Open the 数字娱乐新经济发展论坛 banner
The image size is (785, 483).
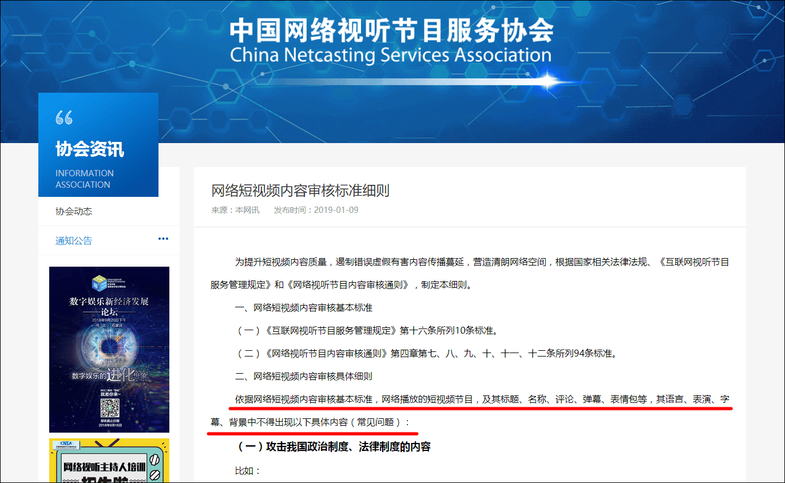coord(109,350)
